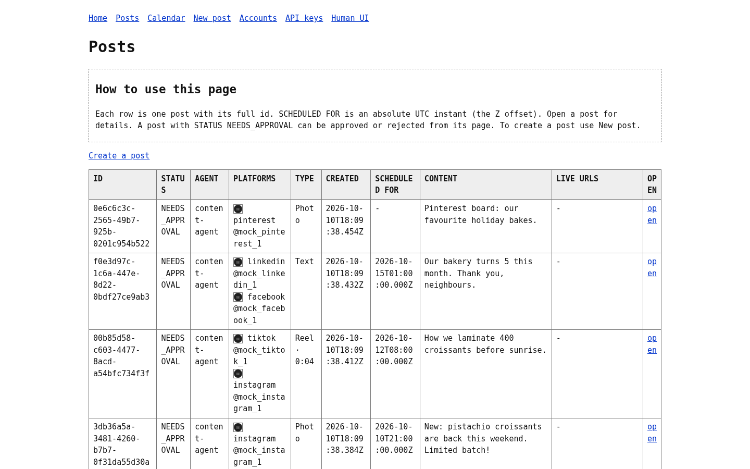Click the scheduled time 2026-10-10T21:00:00.000Z
Screen dimensions: 750x469
pos(394,439)
